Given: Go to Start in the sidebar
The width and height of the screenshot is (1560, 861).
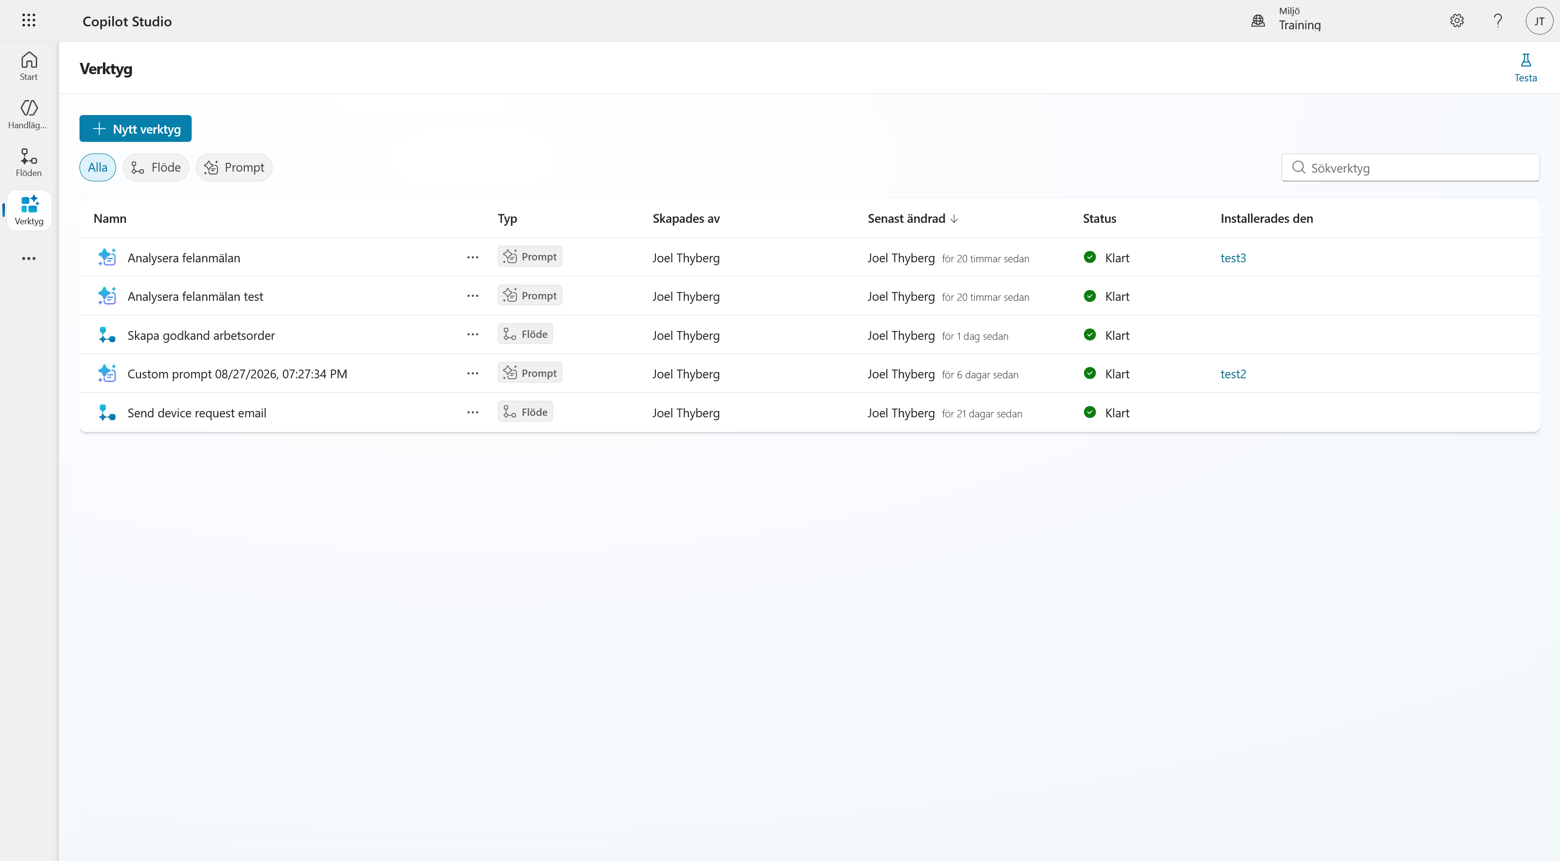Looking at the screenshot, I should [28, 66].
